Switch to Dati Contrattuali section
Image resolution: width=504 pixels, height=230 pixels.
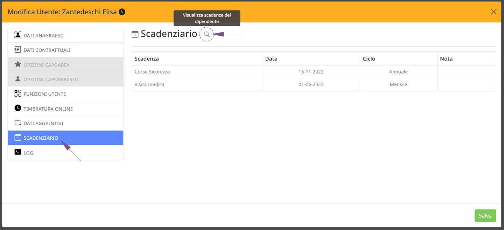pyautogui.click(x=66, y=50)
